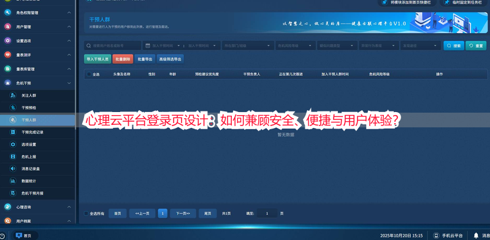Image resolution: width=490 pixels, height=240 pixels.
Task: Click the green 重置 button
Action: click(476, 45)
